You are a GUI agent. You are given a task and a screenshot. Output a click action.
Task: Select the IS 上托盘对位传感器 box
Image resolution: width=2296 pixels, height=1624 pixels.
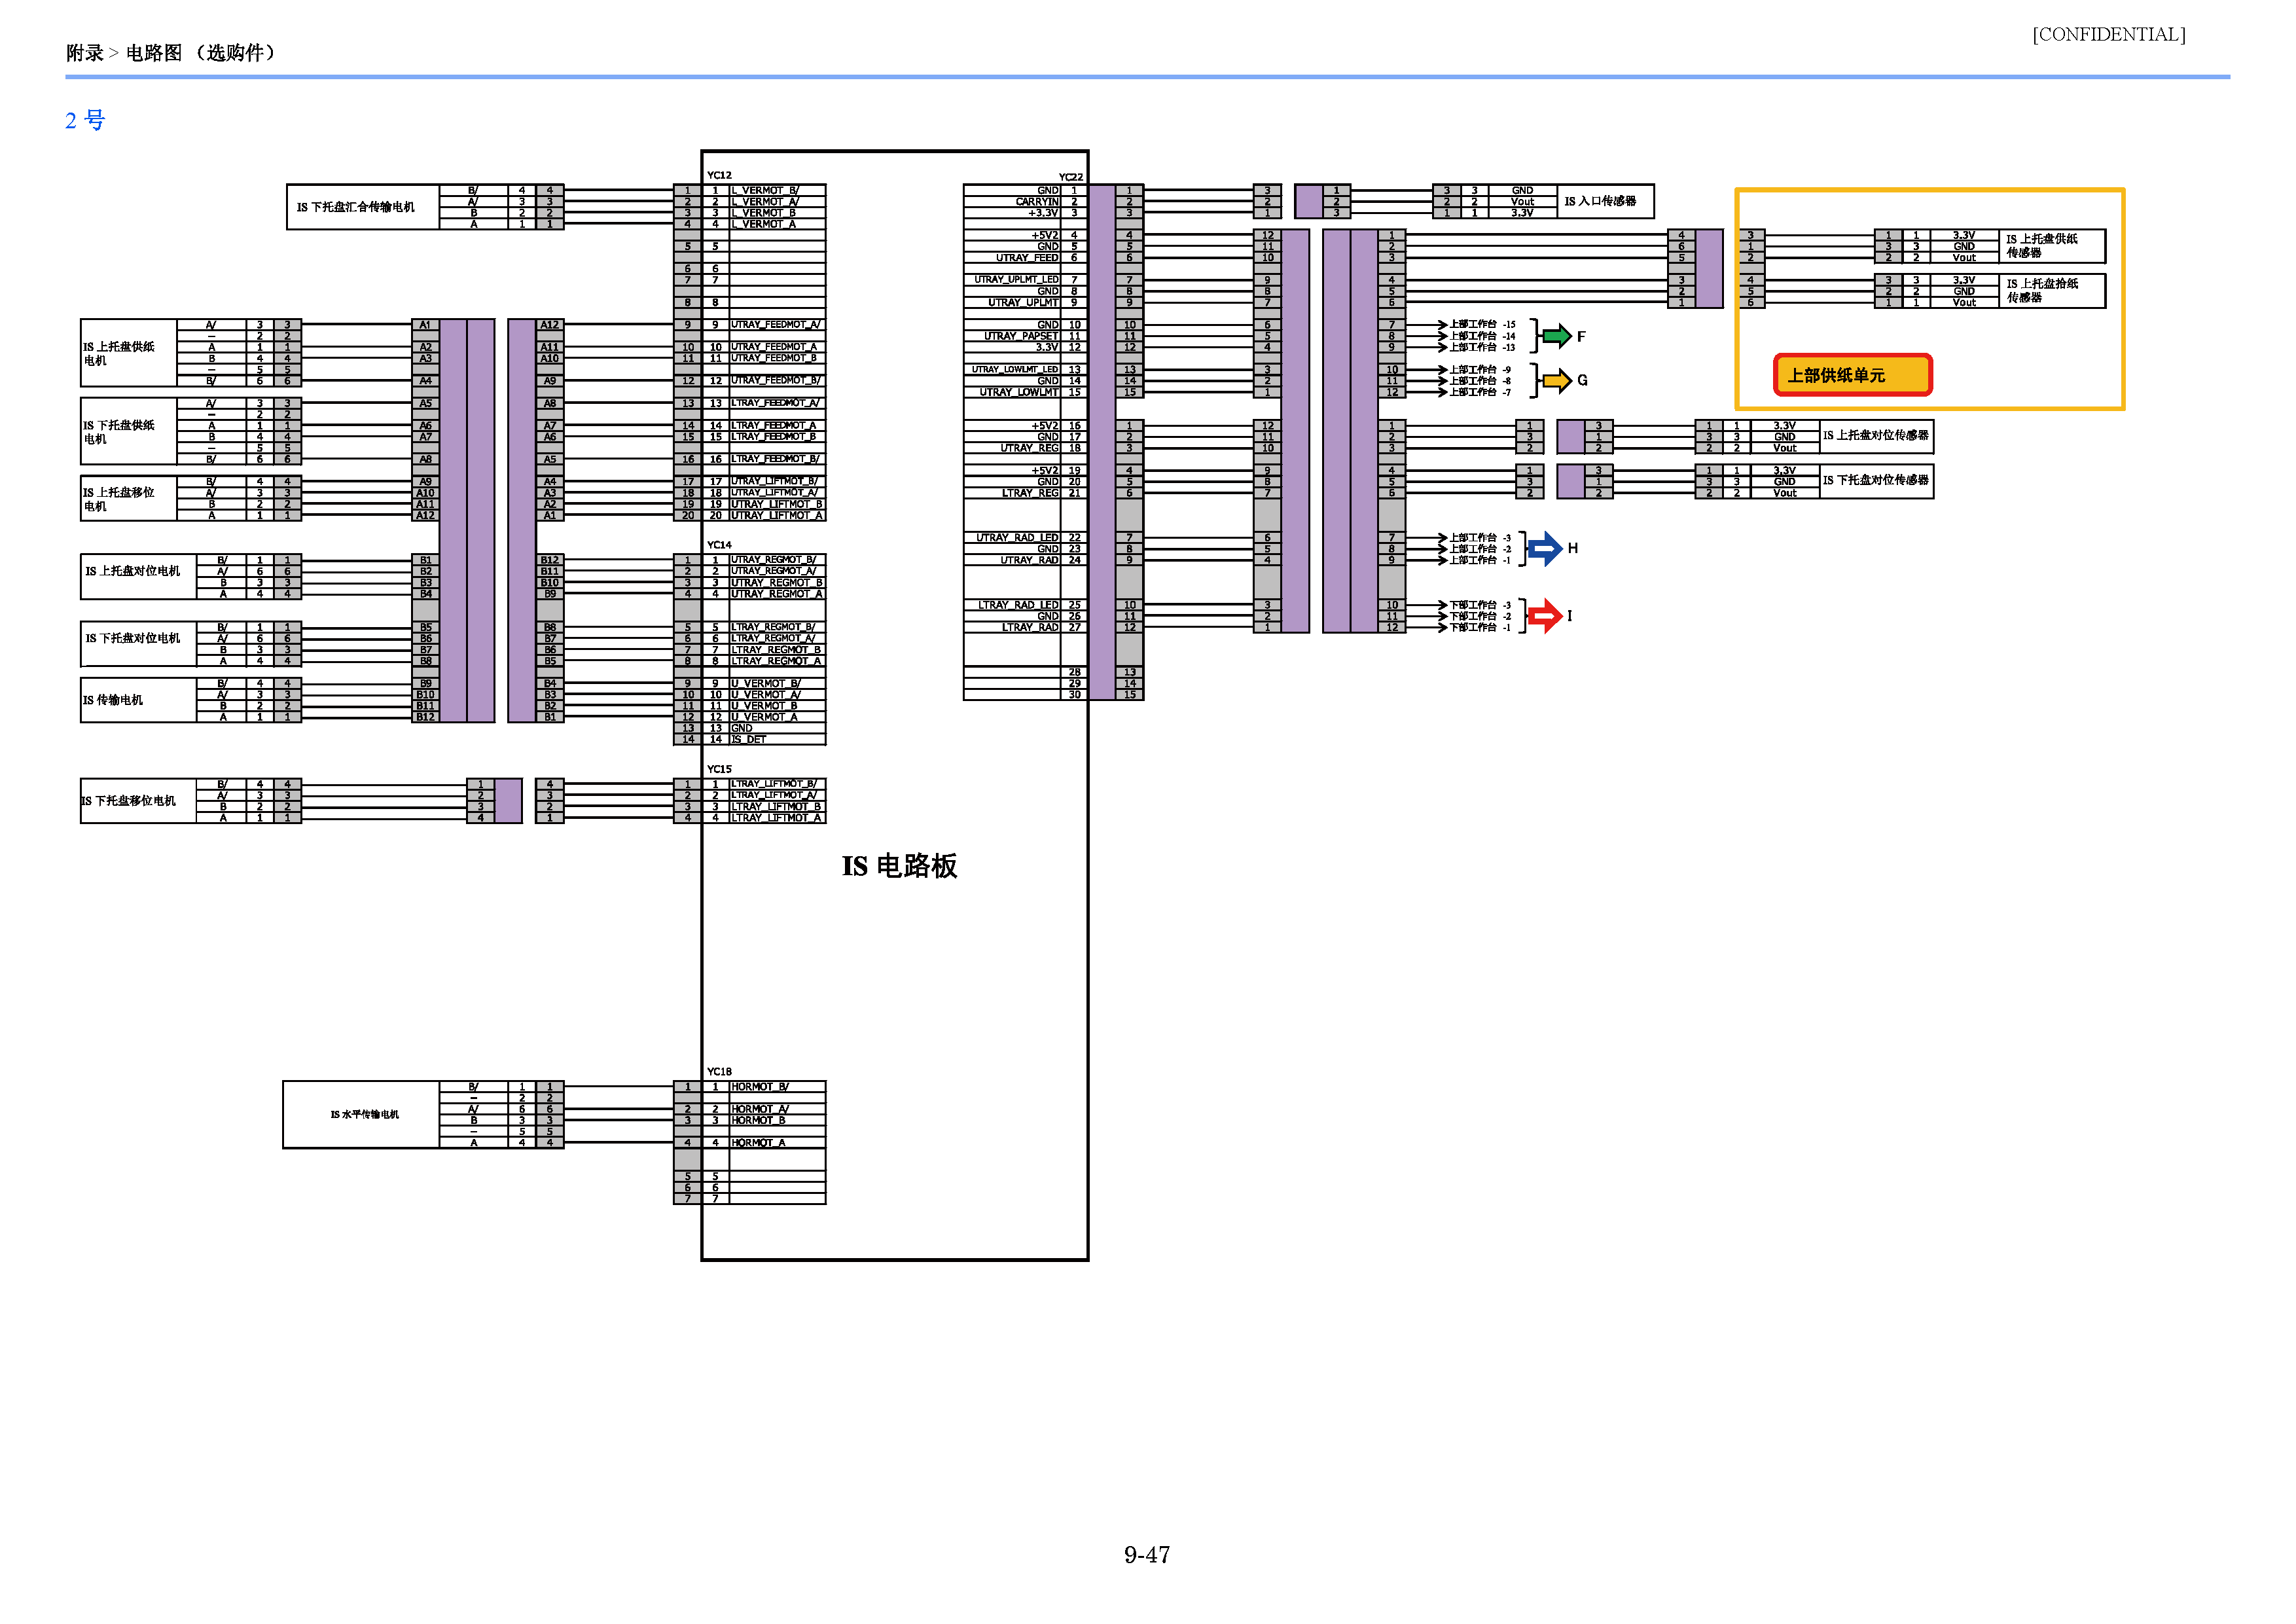(1876, 436)
